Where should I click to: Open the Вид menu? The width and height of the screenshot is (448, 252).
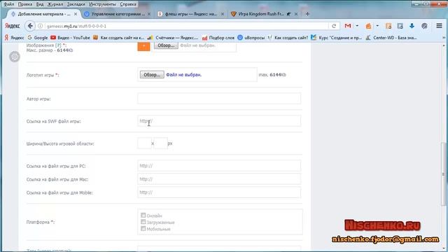tap(40, 4)
